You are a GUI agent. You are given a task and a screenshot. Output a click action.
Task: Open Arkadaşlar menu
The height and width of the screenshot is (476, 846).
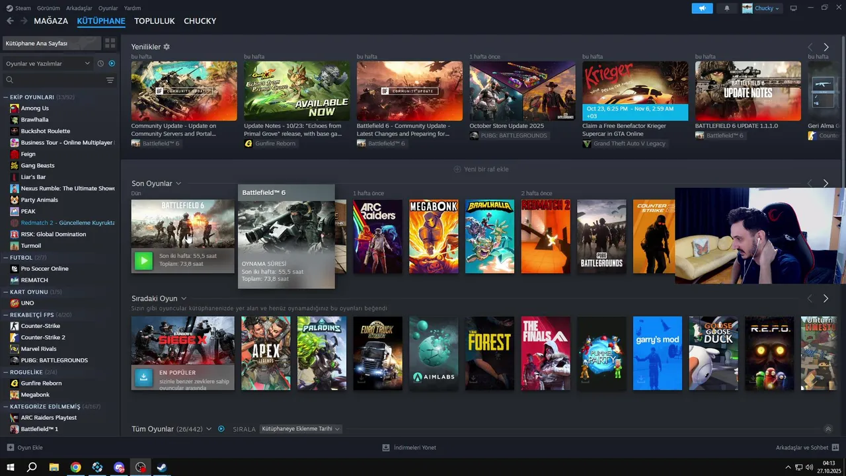click(x=79, y=8)
